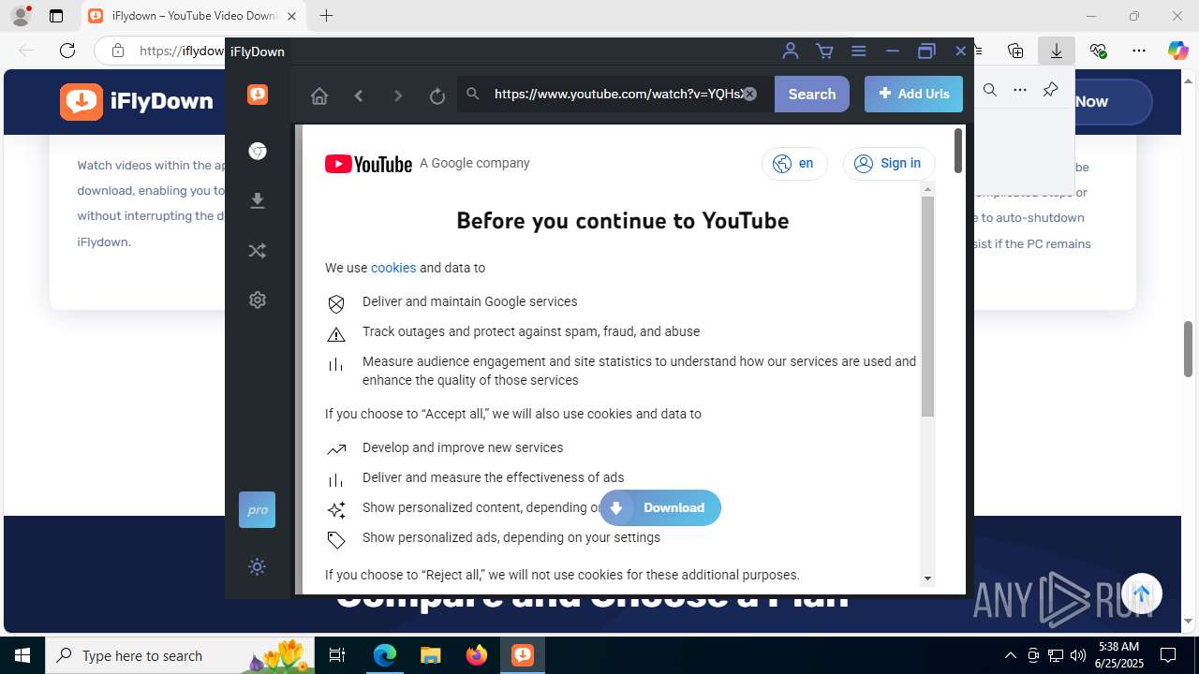Viewport: 1199px width, 674px height.
Task: Click the cookie dialog inner scrollbar
Action: 927,305
